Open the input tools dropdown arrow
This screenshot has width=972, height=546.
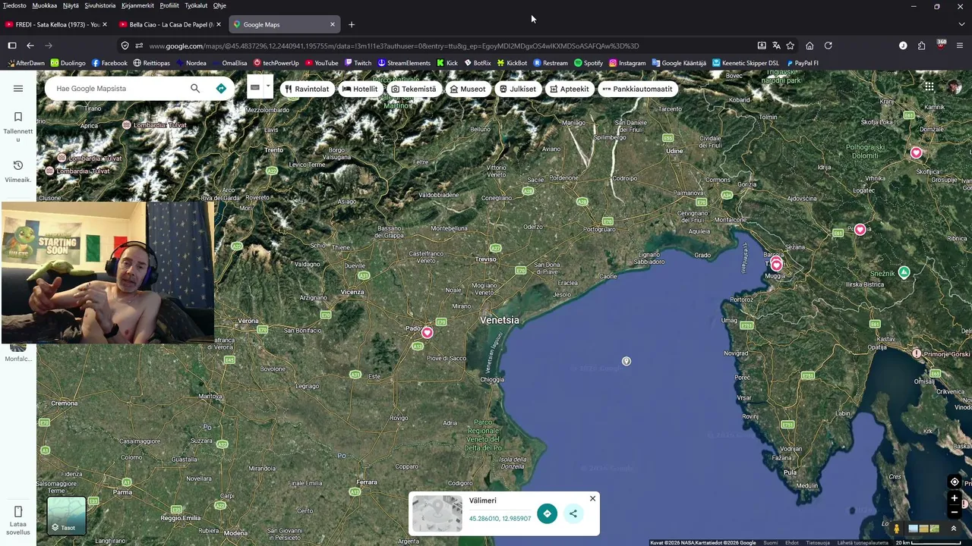pos(267,86)
